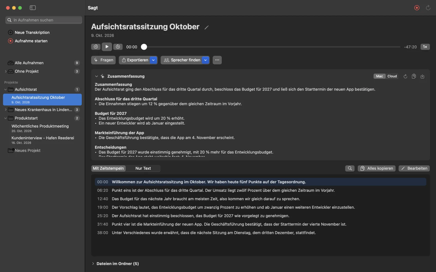Search within the transcript
Screen dimensions: 436x272
click(x=350, y=168)
